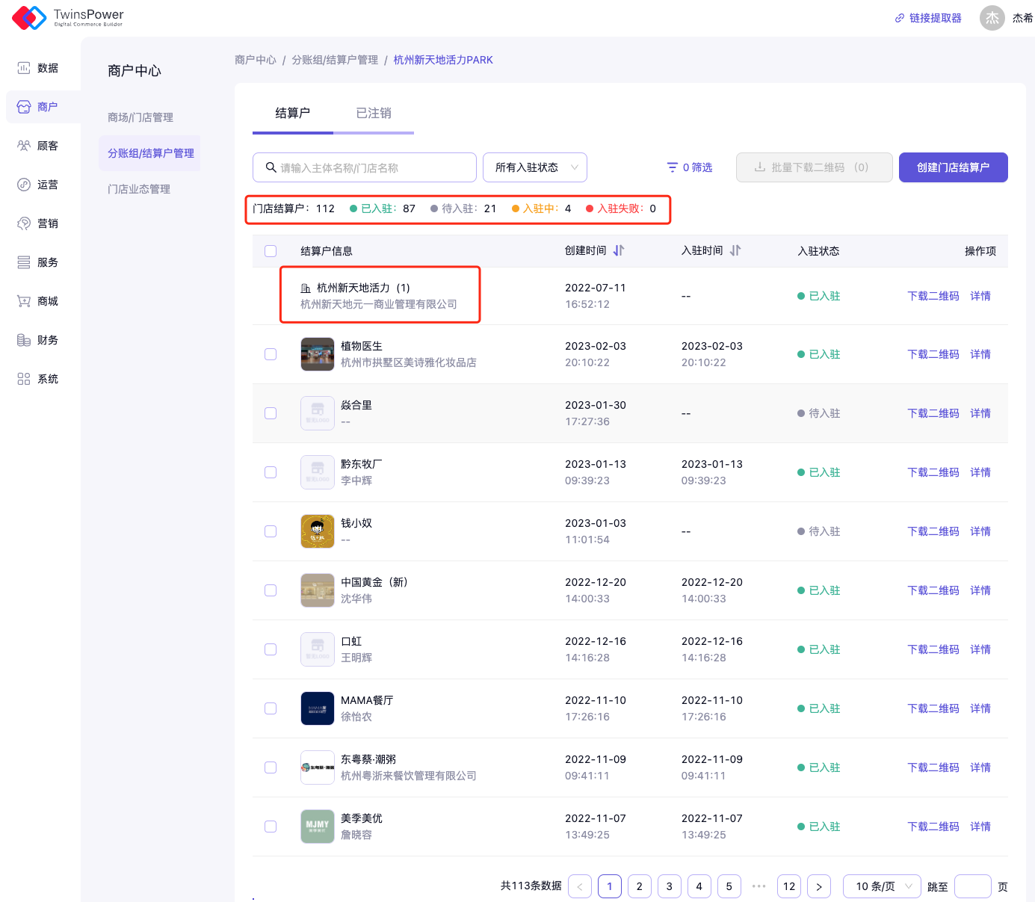1035x902 pixels.
Task: Click the 链接提取器 link icon
Action: click(900, 18)
